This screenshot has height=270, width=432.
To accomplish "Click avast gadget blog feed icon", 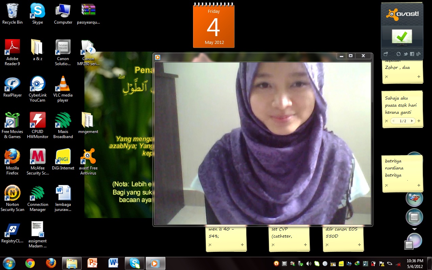I will (418, 54).
